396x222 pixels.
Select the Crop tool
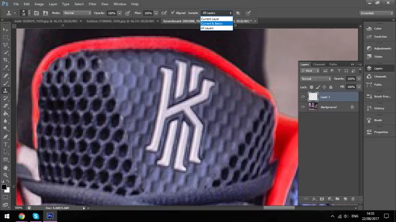[x=5, y=60]
